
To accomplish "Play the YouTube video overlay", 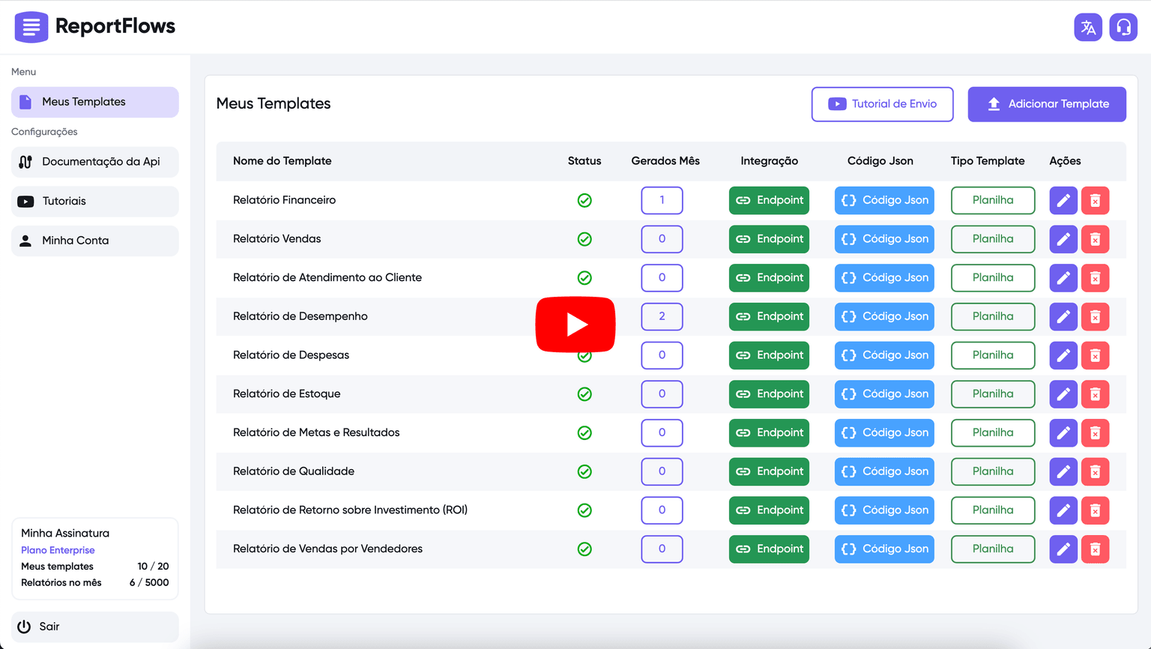I will click(x=575, y=324).
